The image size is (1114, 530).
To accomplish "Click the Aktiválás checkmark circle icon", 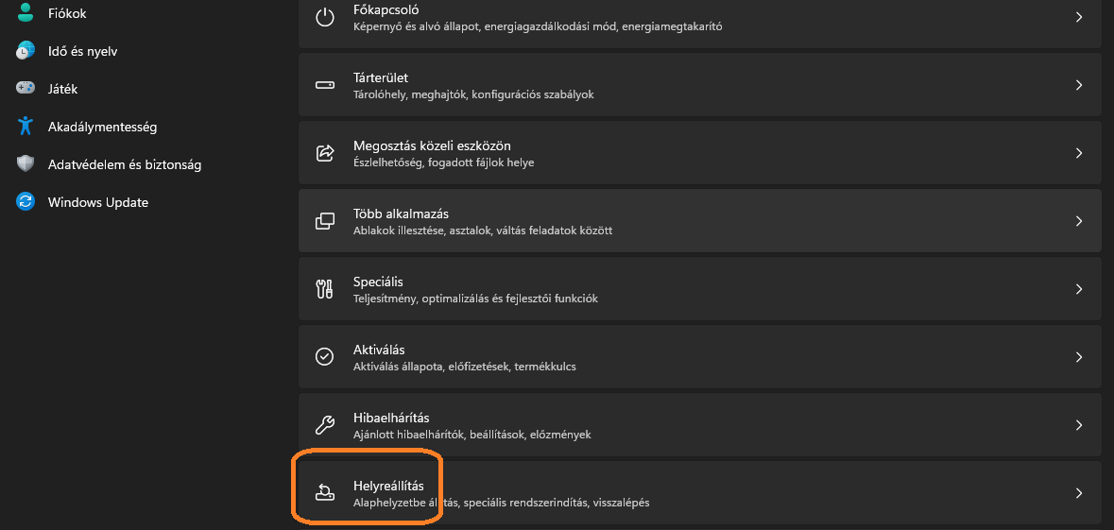I will click(x=325, y=357).
